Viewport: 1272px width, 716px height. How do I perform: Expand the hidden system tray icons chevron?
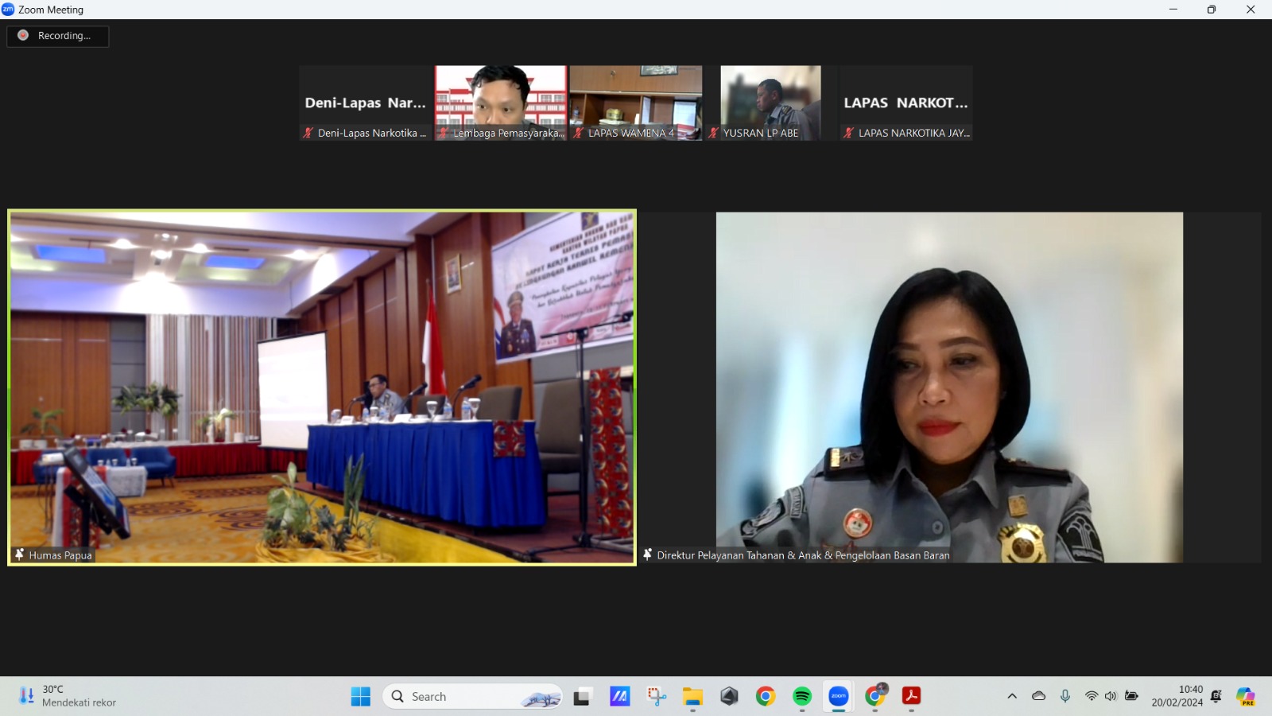click(x=1012, y=696)
